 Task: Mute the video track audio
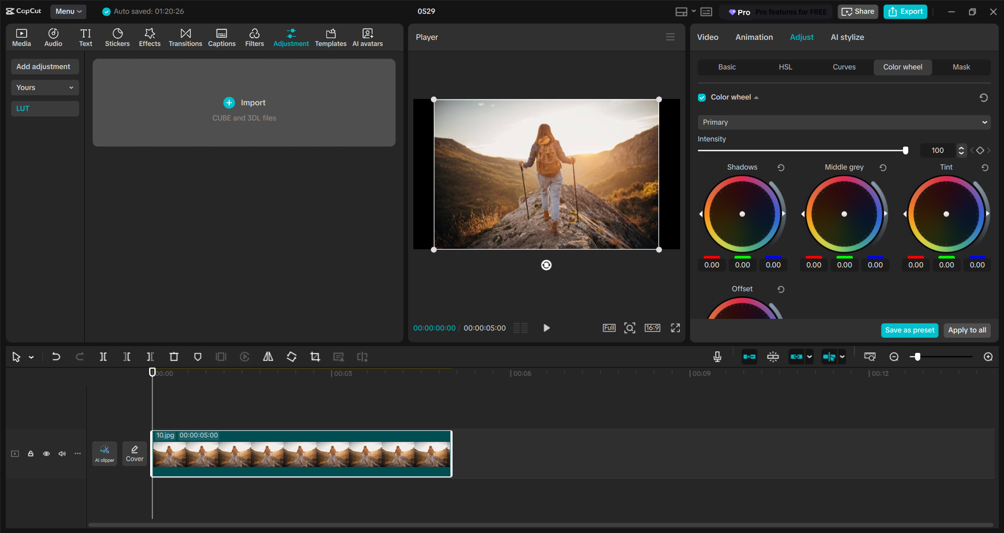coord(62,453)
